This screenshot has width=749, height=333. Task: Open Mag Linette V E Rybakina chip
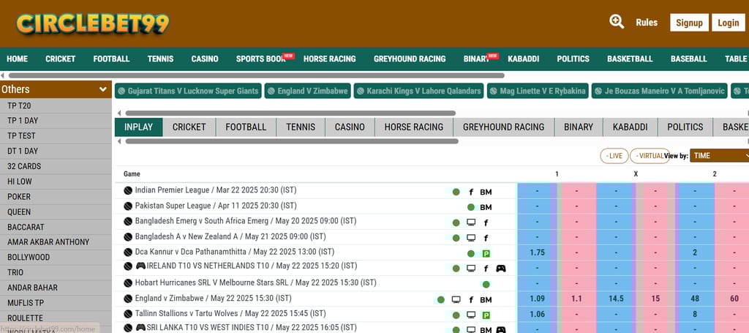538,91
